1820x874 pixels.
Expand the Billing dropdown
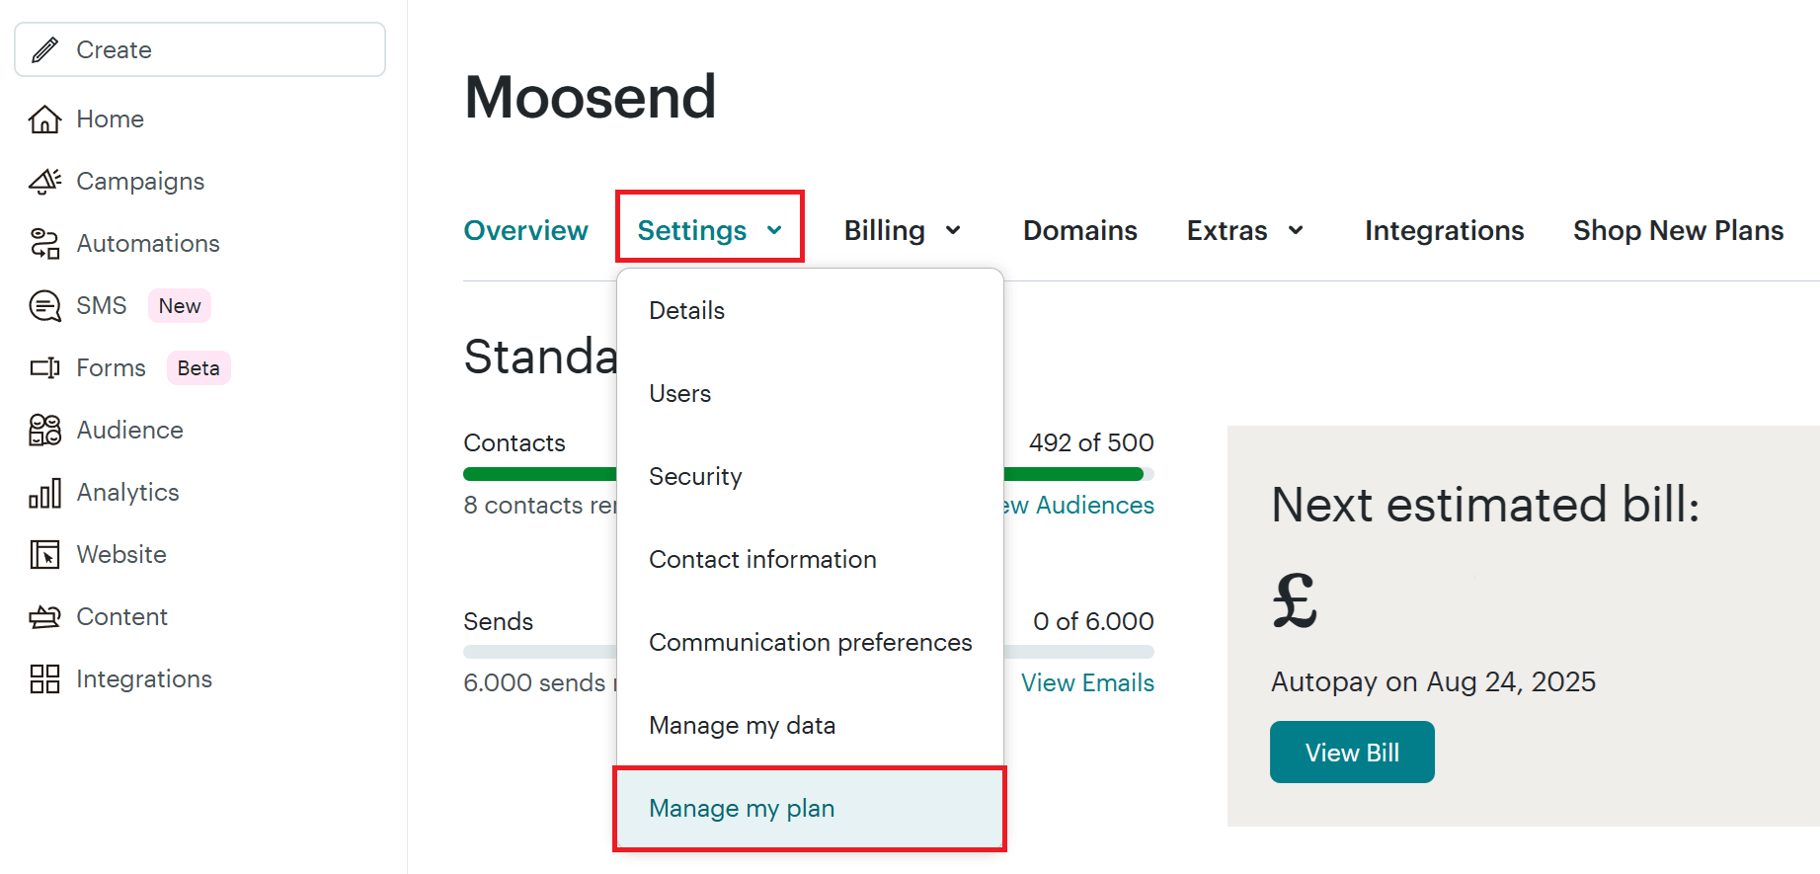902,230
